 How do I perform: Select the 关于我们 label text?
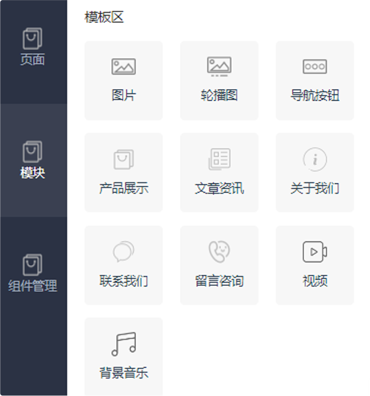(315, 188)
